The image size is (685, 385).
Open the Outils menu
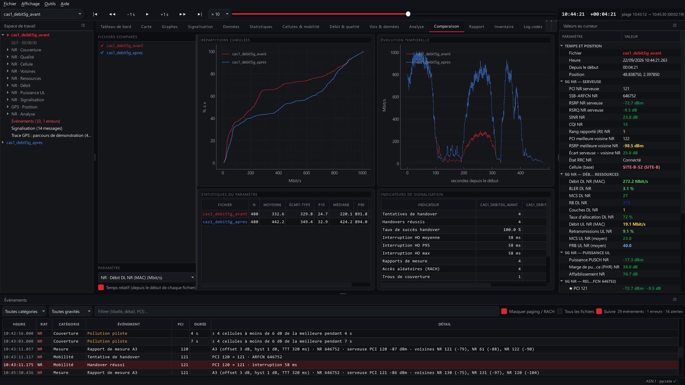click(50, 4)
